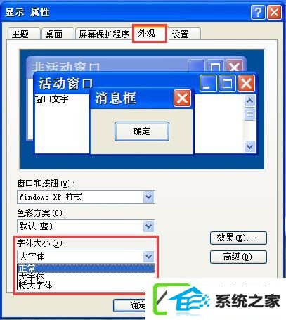Viewport: 286px width, 320px height.
Task: Click the 高级(D) button
Action: 238,257
